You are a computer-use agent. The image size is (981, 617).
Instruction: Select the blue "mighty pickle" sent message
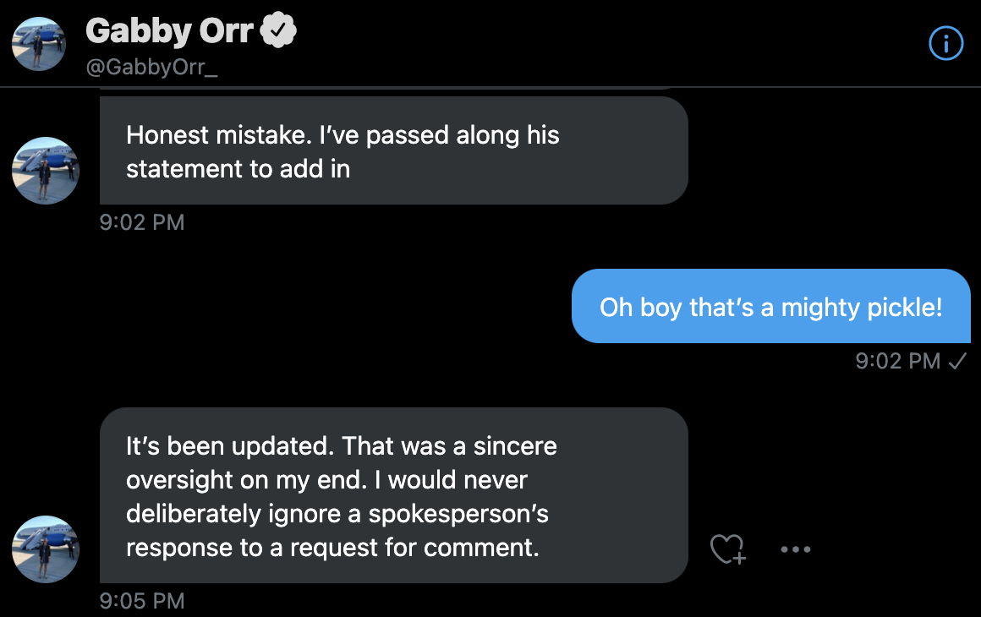[770, 306]
